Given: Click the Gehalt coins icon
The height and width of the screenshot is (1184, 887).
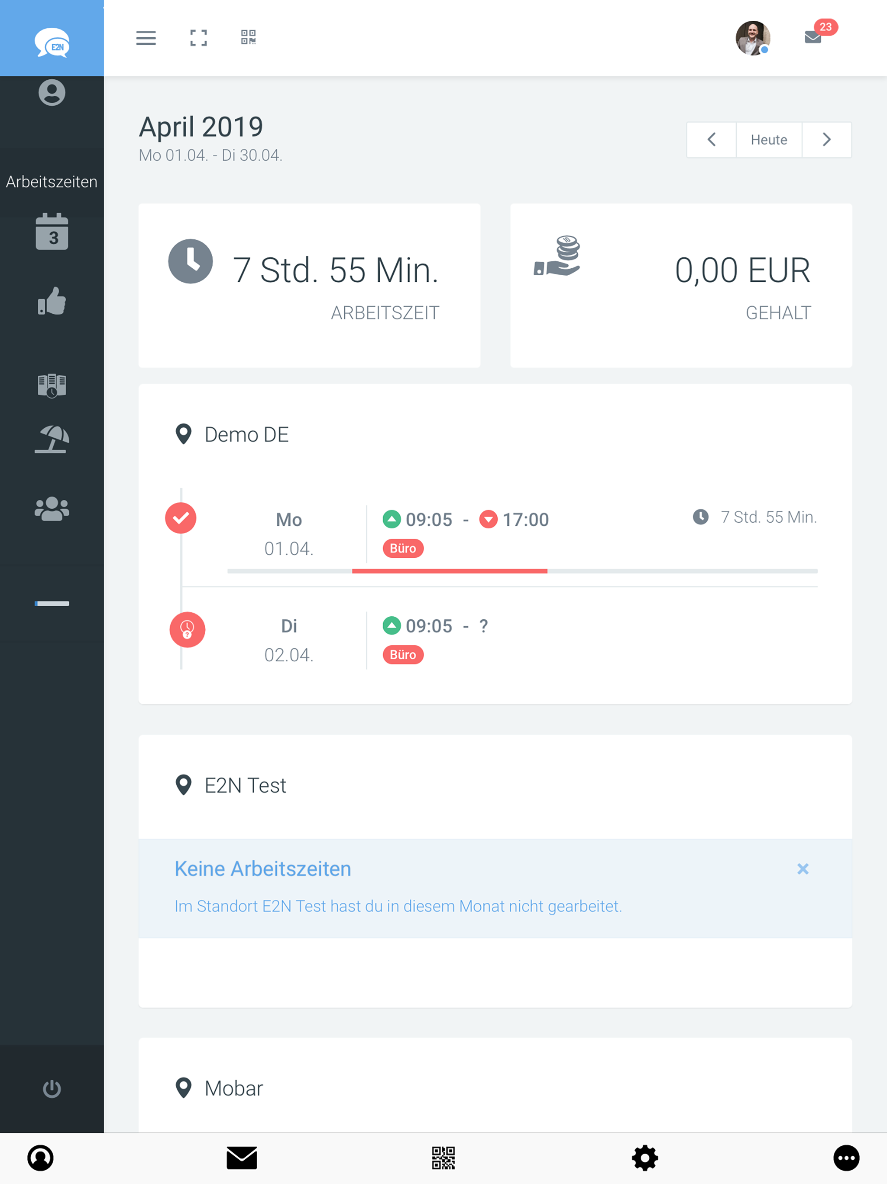Looking at the screenshot, I should coord(557,256).
